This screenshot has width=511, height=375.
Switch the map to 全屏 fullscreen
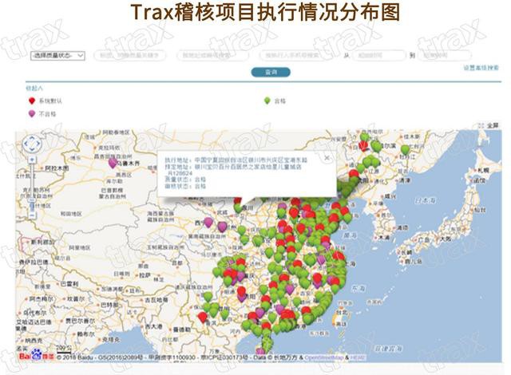pyautogui.click(x=489, y=125)
